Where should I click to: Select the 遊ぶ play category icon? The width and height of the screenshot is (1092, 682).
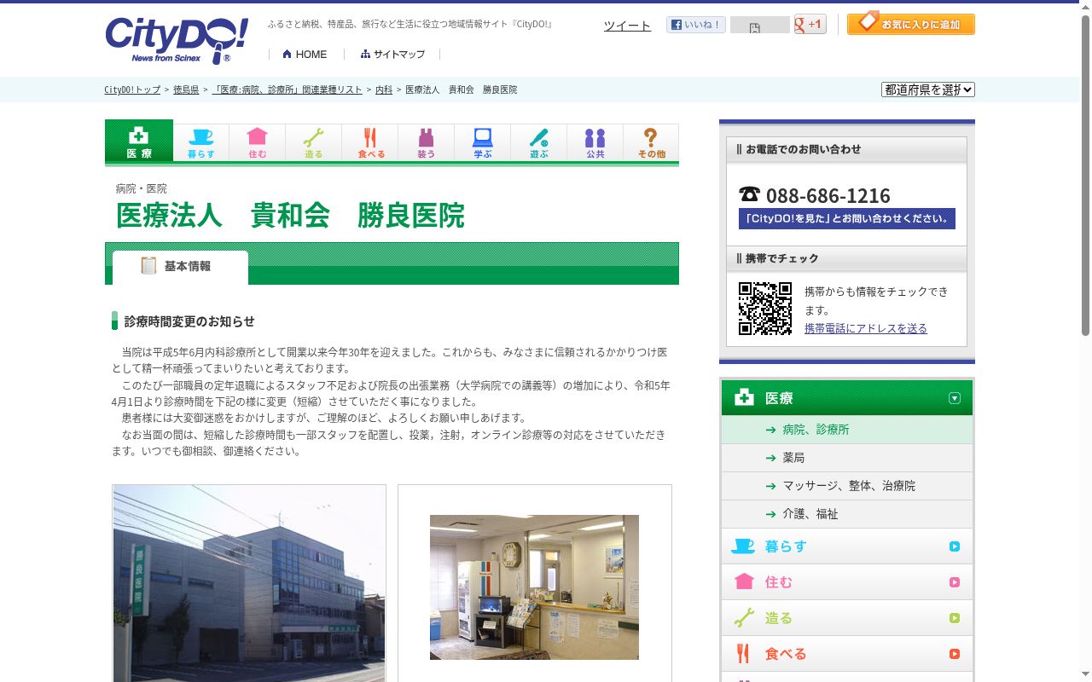pyautogui.click(x=539, y=142)
